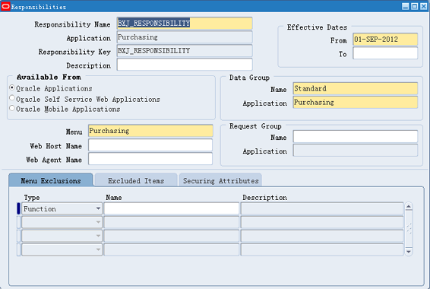Viewport: 430px width, 289px height.
Task: Open the Function type dropdown in first row
Action: pyautogui.click(x=98, y=208)
